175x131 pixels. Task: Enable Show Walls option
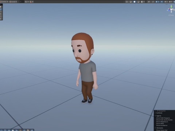(x=160, y=124)
